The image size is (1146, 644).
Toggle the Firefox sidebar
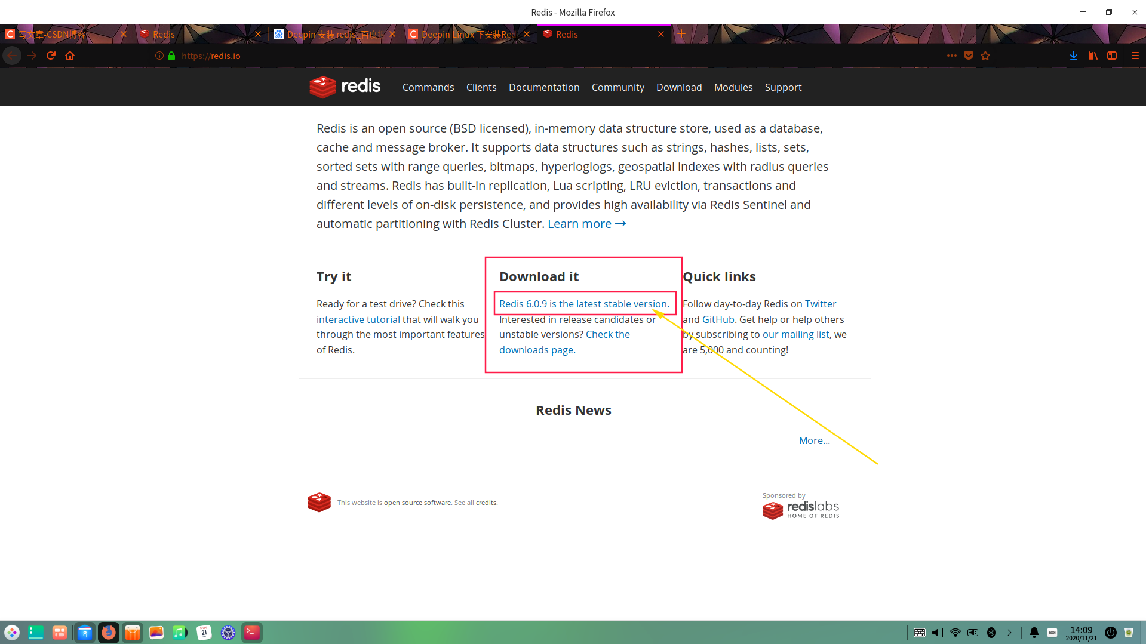[x=1112, y=56]
